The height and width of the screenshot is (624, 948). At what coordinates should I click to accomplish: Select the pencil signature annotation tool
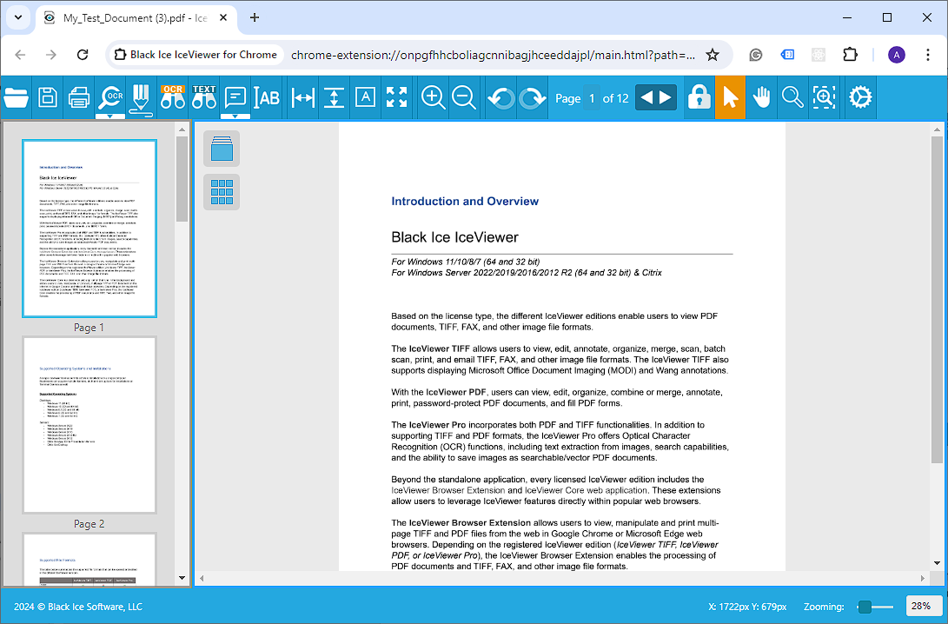142,99
